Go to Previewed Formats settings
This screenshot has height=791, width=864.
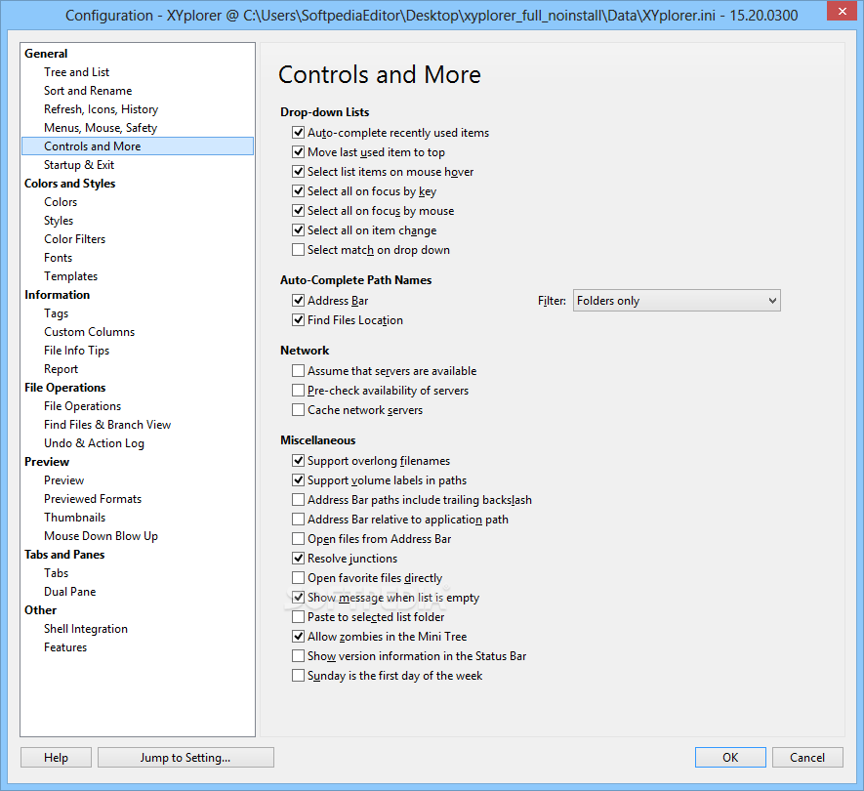[93, 499]
